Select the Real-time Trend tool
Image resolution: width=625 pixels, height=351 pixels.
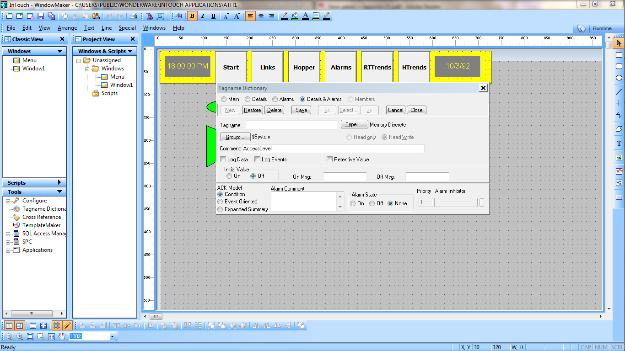pyautogui.click(x=619, y=171)
